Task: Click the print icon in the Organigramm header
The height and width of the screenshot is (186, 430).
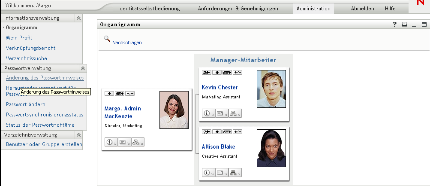Action: (x=404, y=24)
